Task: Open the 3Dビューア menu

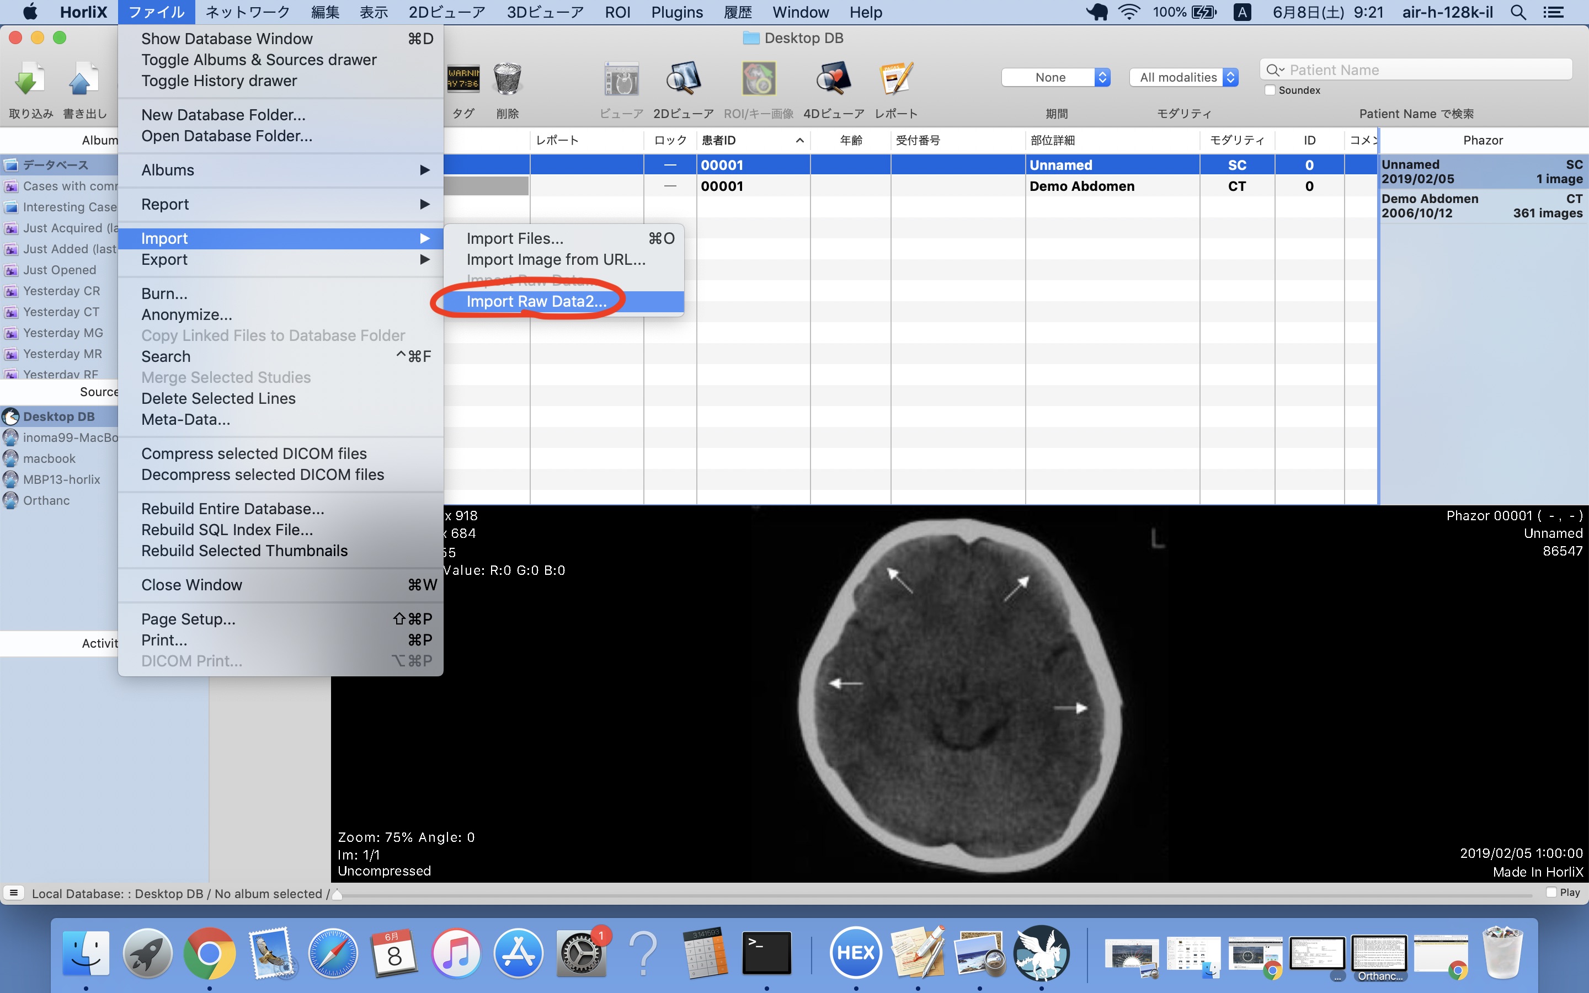Action: click(545, 13)
